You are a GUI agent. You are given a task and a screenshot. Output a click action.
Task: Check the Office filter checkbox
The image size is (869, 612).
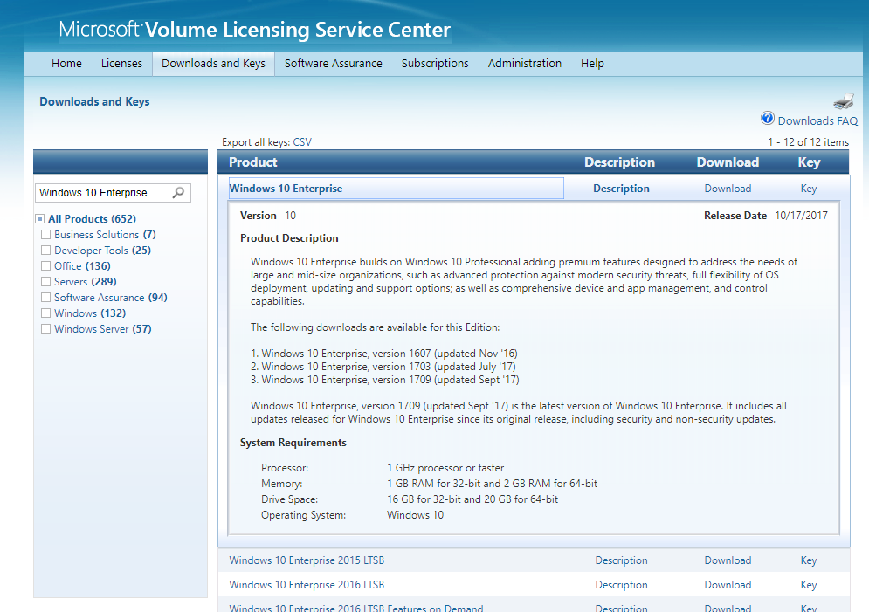[46, 266]
